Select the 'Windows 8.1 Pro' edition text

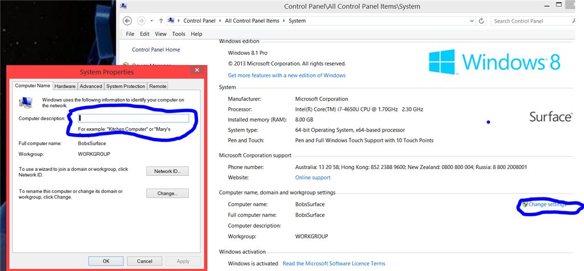coord(248,53)
